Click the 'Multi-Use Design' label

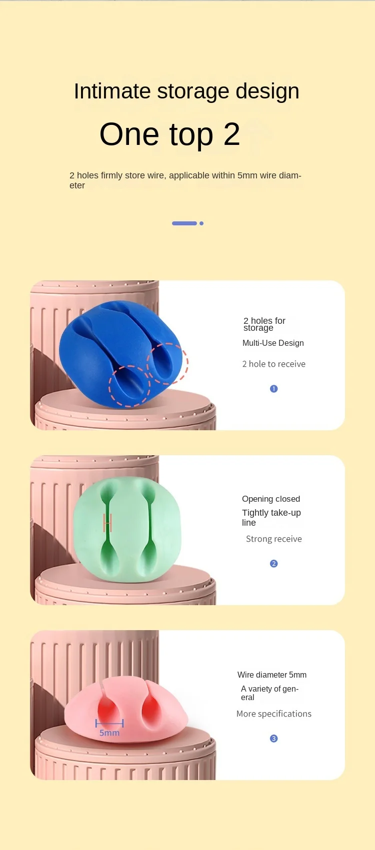(273, 343)
